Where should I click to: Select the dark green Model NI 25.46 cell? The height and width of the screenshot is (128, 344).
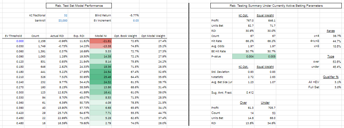tap(101, 77)
